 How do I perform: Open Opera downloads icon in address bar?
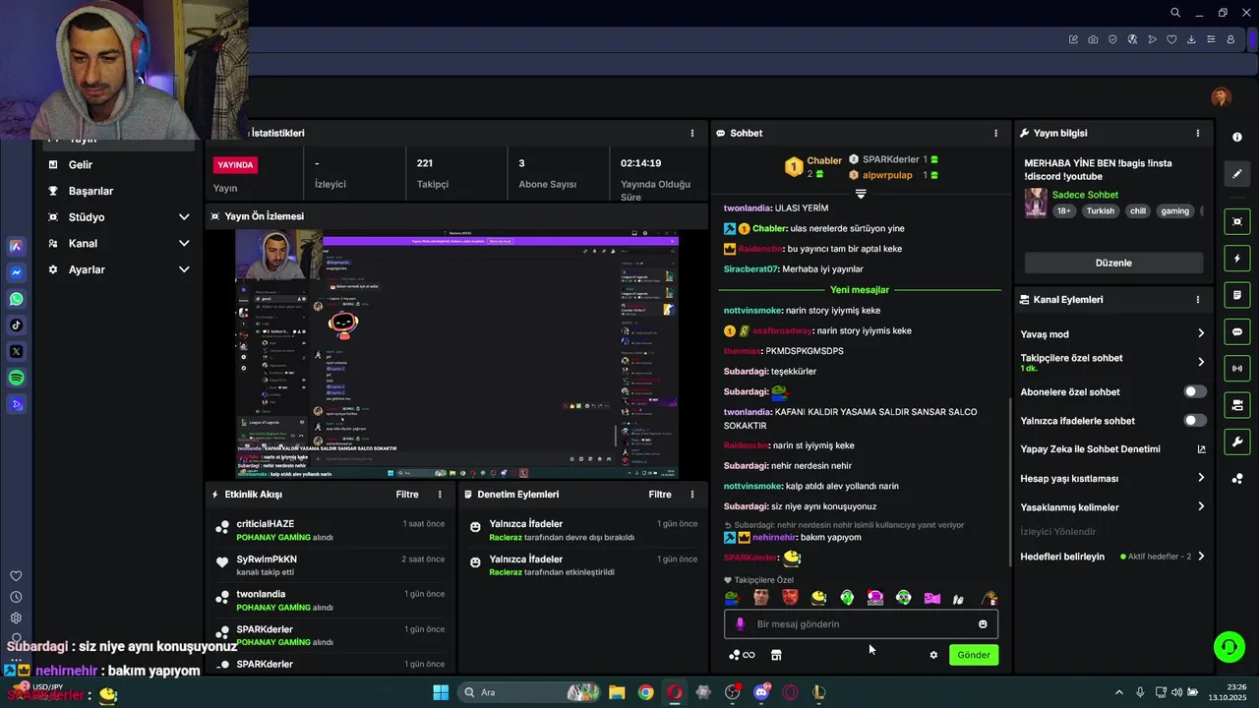1191,39
